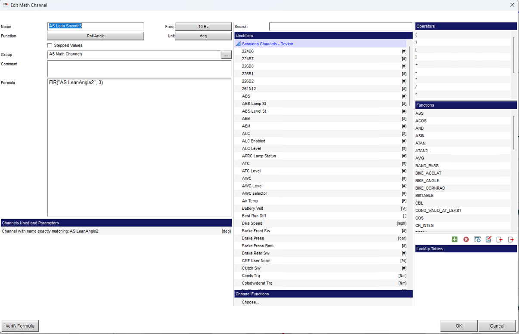
Task: Open the Freq. 10 Hz dropdown
Action: coord(203,27)
